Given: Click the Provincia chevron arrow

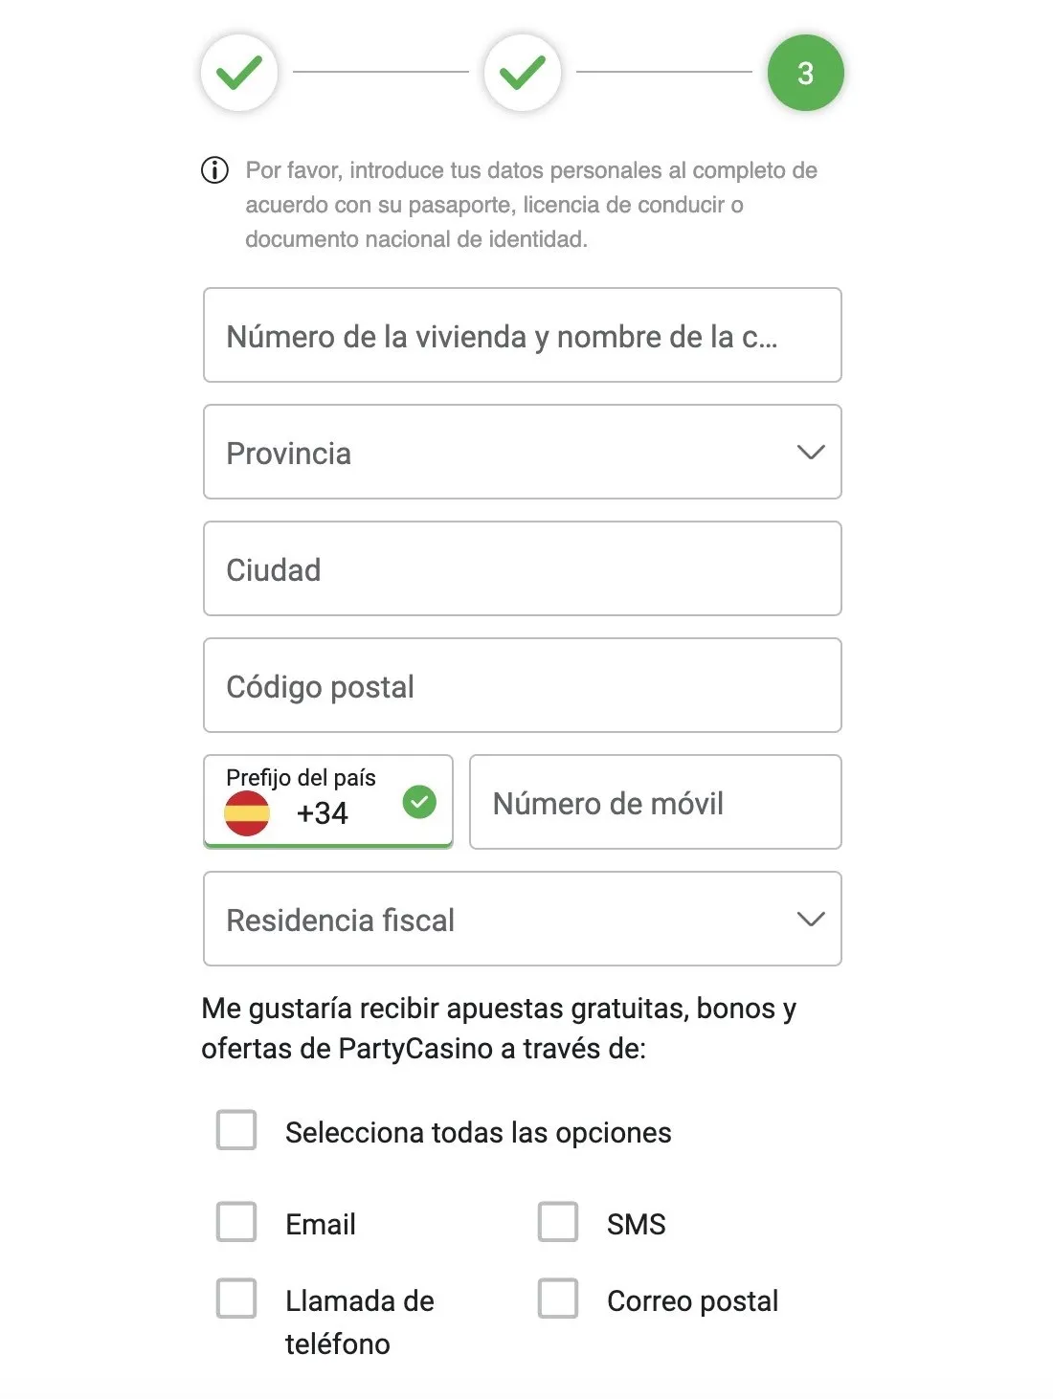Looking at the screenshot, I should (x=811, y=453).
